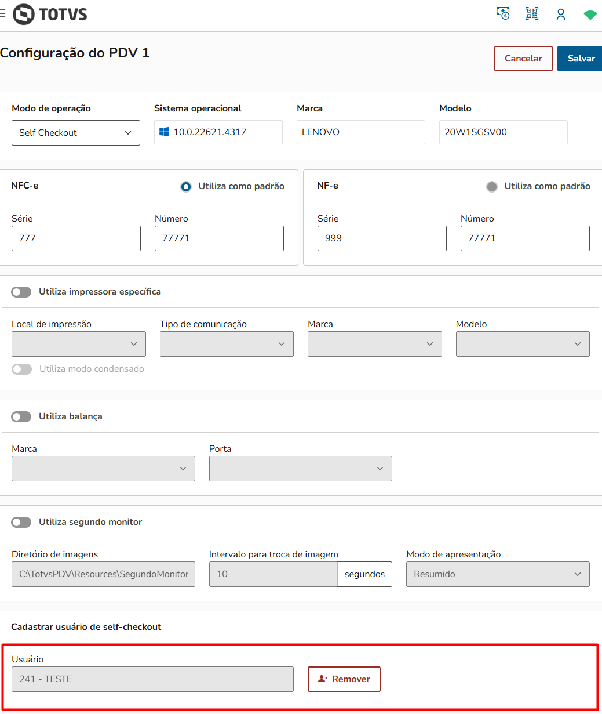The image size is (602, 714).
Task: Expand the balança Porta dropdown
Action: tap(300, 469)
